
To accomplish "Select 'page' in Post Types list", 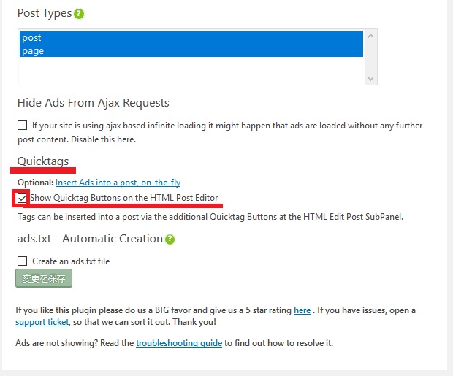I will pyautogui.click(x=191, y=50).
